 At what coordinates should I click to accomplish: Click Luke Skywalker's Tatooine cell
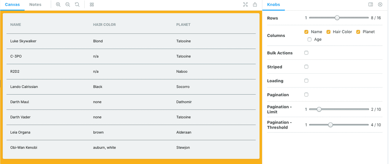pyautogui.click(x=183, y=41)
